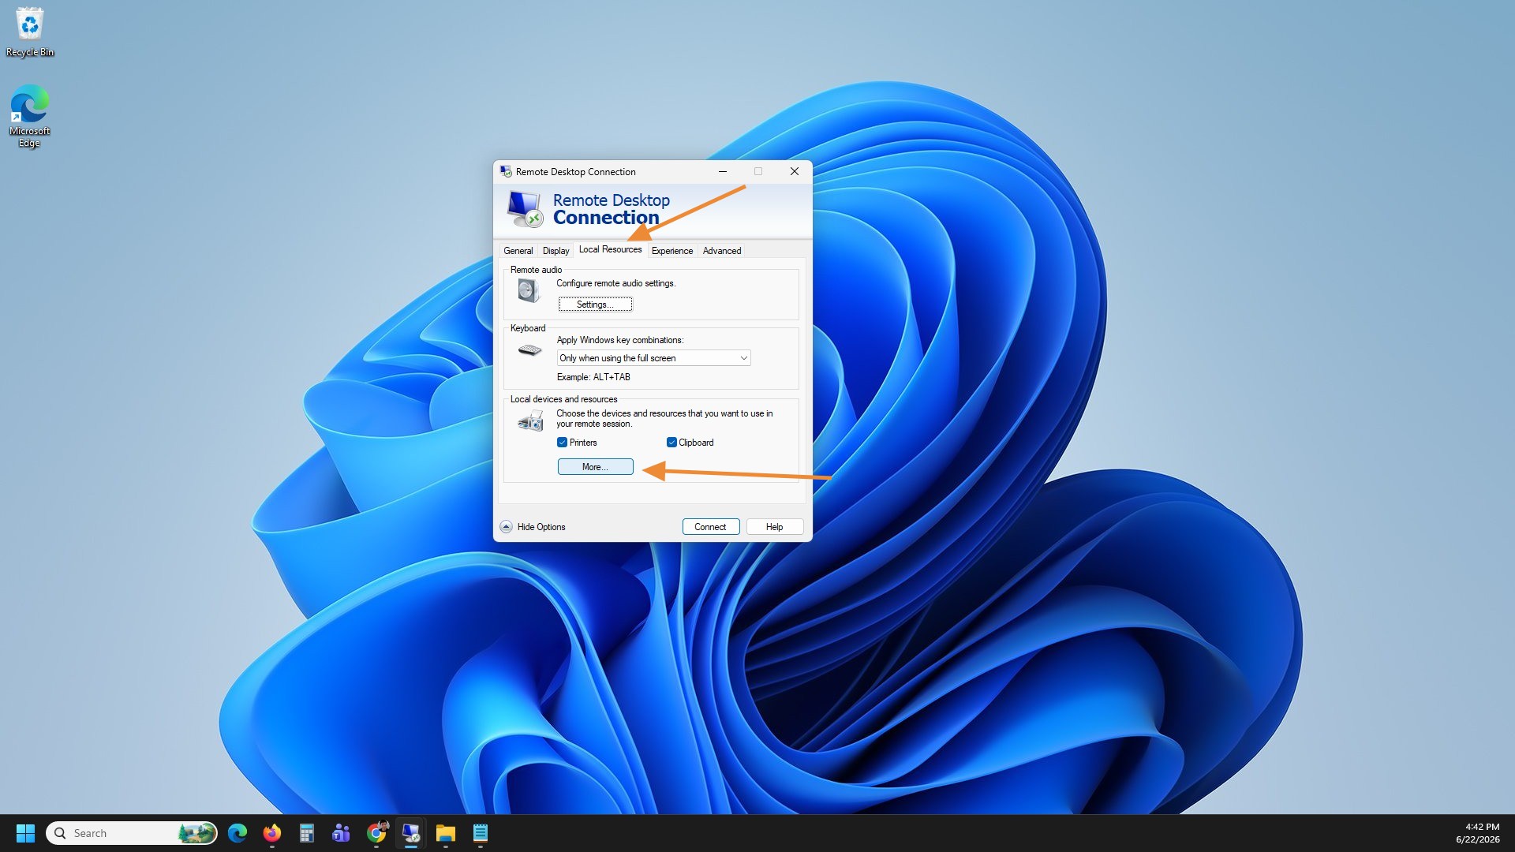
Task: Select the Microsoft Edge desktop shortcut
Action: [29, 116]
